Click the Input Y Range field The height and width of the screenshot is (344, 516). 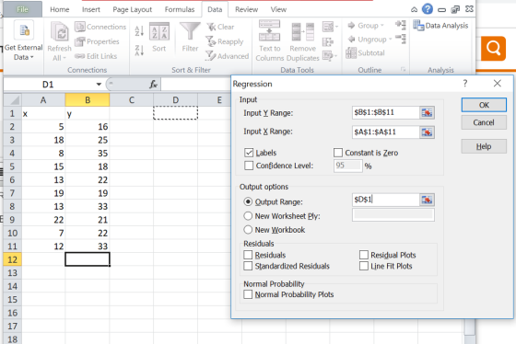click(386, 112)
